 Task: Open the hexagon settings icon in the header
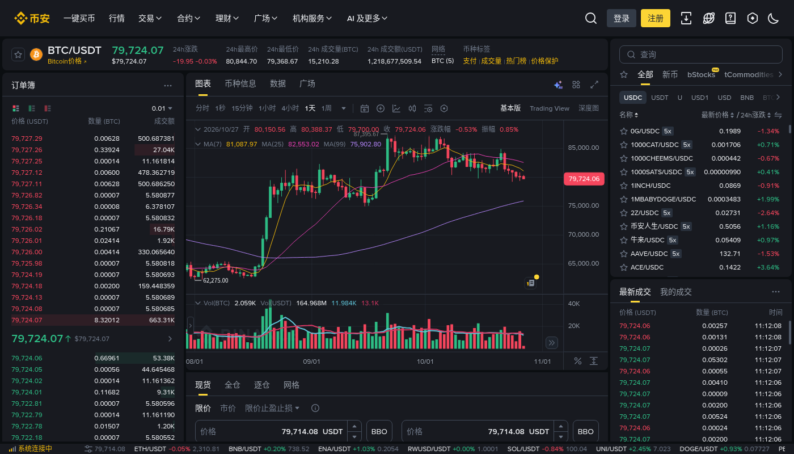click(753, 18)
